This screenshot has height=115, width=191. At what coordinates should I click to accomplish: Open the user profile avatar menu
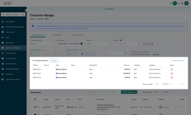[x=186, y=3]
